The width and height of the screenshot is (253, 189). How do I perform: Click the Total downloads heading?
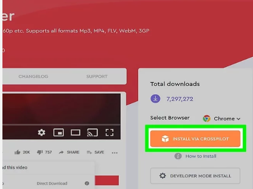click(175, 84)
